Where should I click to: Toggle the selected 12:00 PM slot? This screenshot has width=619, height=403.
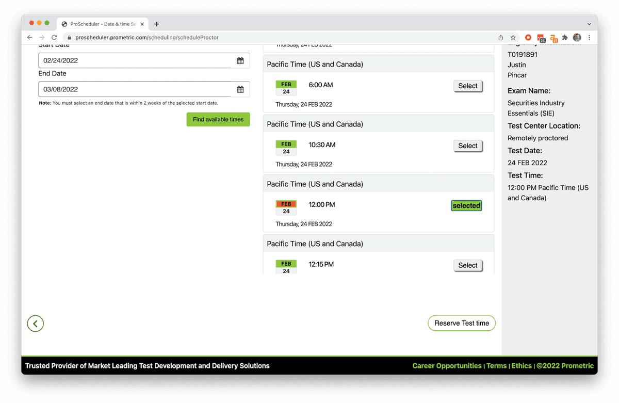pyautogui.click(x=466, y=206)
